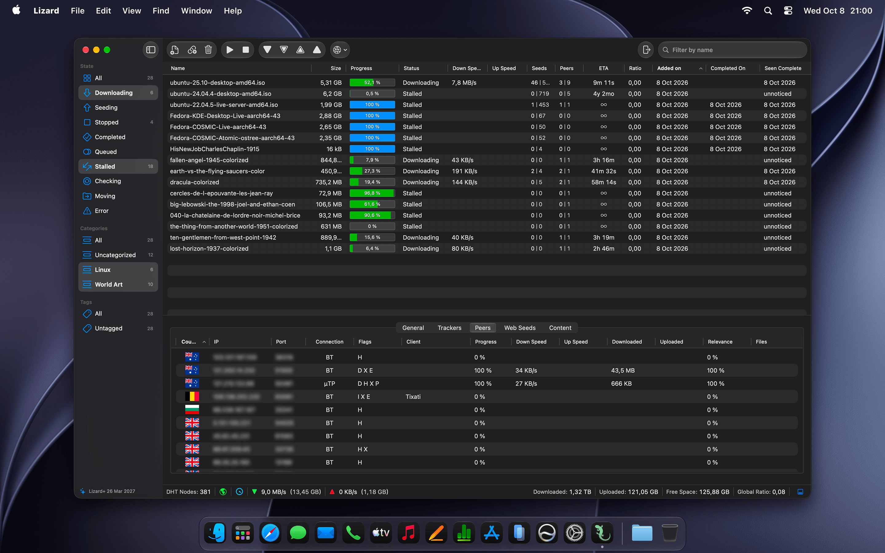
Task: Click progress bar of ubuntu-25.10-desktop-amd64.iso
Action: coord(372,83)
